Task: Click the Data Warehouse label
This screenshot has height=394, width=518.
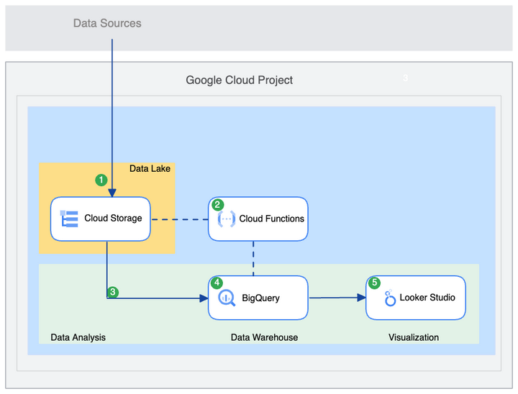Action: (x=264, y=337)
